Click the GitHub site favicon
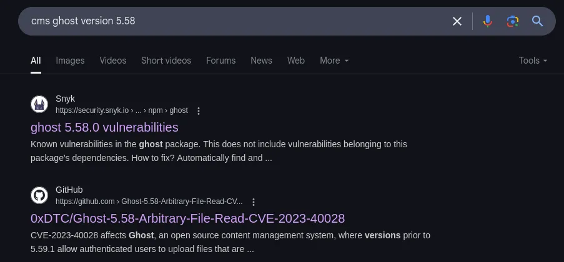The width and height of the screenshot is (564, 262). coord(39,195)
